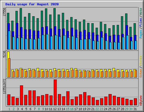Click day 8 on the x-axis
144x112 pixels.
(39, 109)
